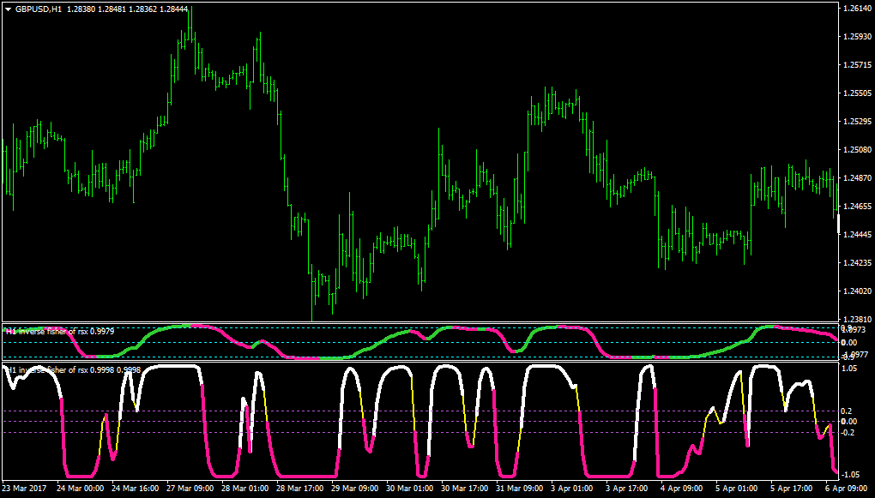This screenshot has height=498, width=875.
Task: Click the 24 Mar 00:00 time label
Action: [81, 488]
